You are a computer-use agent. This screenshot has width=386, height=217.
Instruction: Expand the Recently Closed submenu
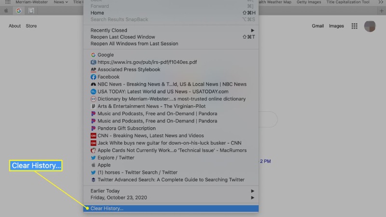171,30
